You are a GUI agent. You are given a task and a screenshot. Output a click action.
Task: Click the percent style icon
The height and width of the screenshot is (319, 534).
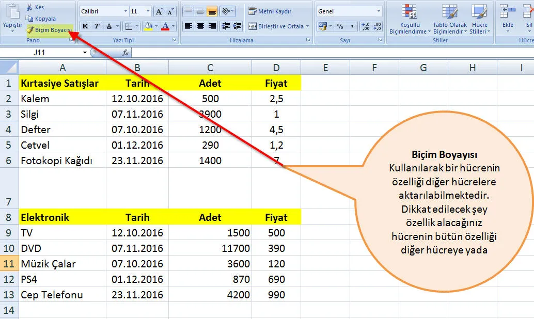pyautogui.click(x=340, y=26)
